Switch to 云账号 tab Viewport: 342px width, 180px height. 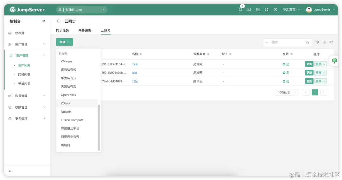pos(105,30)
